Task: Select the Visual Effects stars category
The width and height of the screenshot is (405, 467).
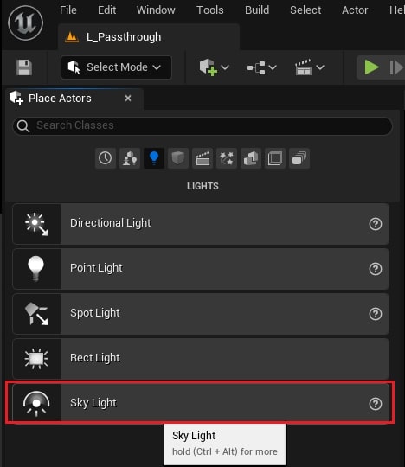Action: (x=227, y=158)
